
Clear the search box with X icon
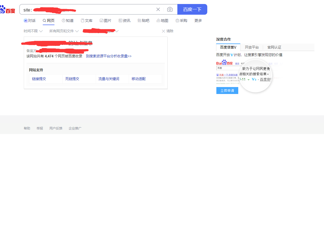point(158,9)
